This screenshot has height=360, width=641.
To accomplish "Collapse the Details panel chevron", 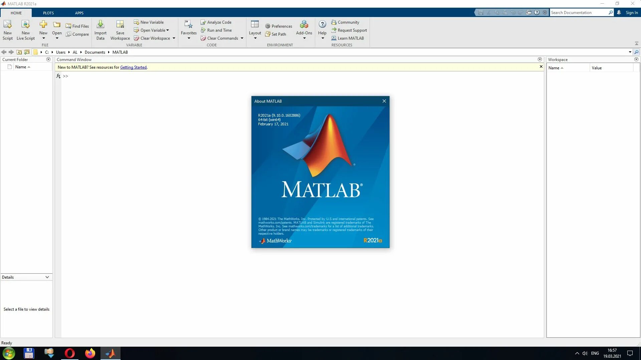I will pos(47,277).
